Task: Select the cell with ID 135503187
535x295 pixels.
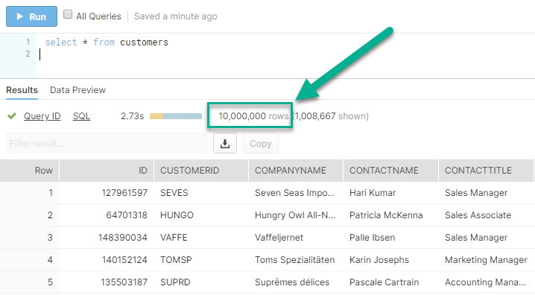Action: tap(107, 282)
